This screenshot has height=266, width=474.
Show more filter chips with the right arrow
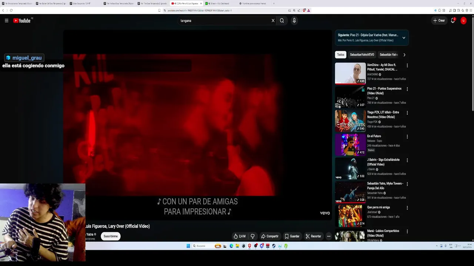pyautogui.click(x=404, y=55)
